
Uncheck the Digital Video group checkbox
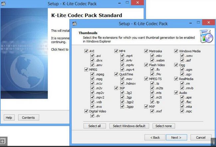tap(86, 111)
